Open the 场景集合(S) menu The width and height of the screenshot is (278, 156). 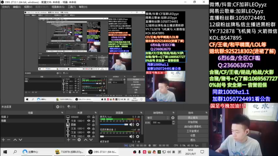[x=58, y=7]
